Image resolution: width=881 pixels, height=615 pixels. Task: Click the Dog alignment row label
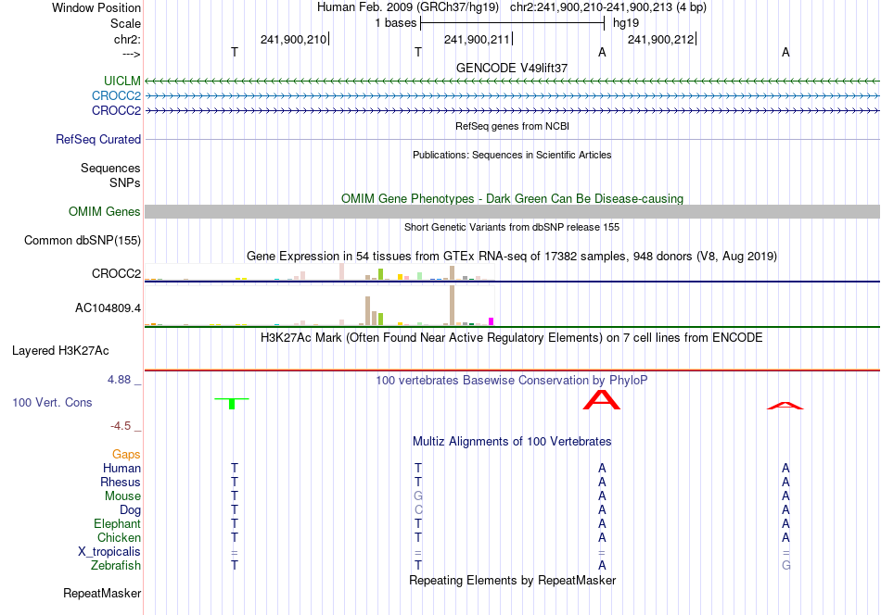tap(131, 510)
